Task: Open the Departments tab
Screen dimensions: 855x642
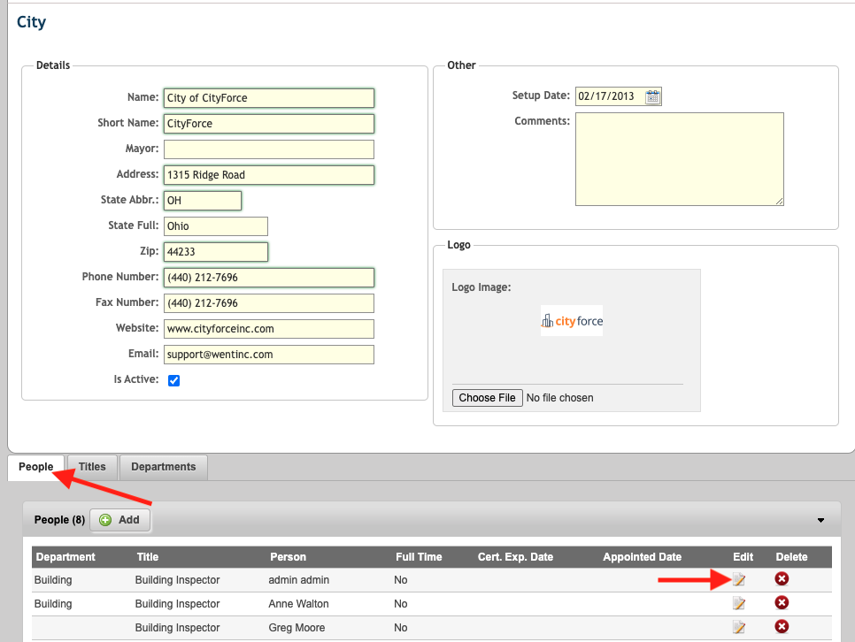Action: pyautogui.click(x=164, y=467)
